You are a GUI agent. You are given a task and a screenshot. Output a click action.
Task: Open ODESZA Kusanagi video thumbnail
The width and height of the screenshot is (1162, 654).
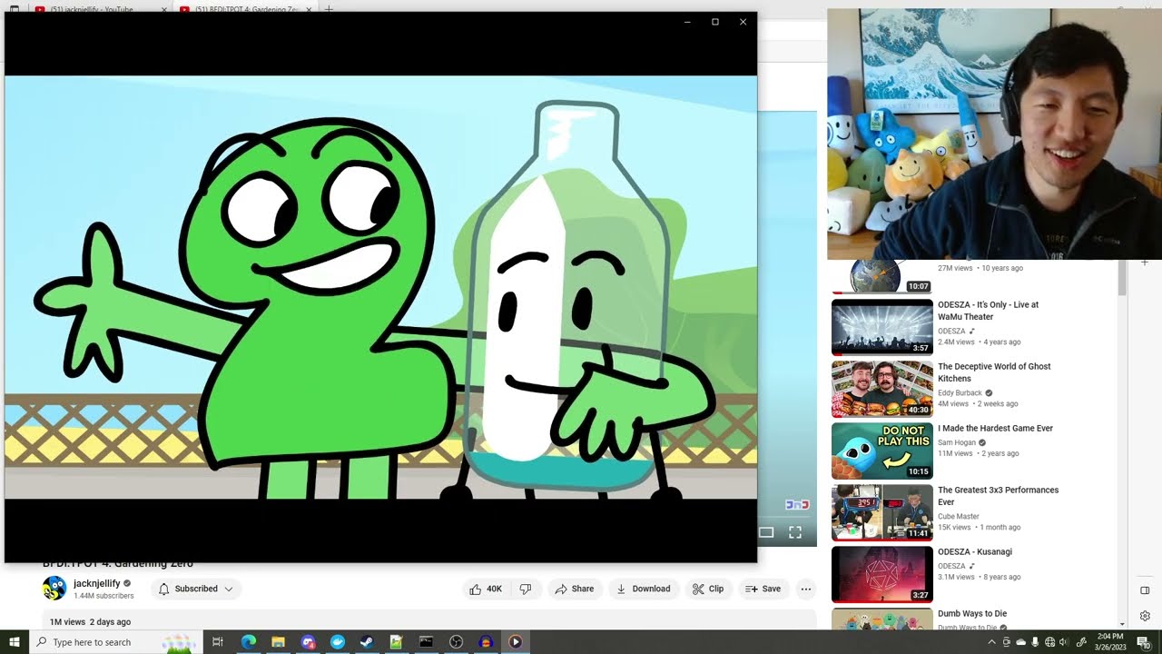click(x=882, y=574)
